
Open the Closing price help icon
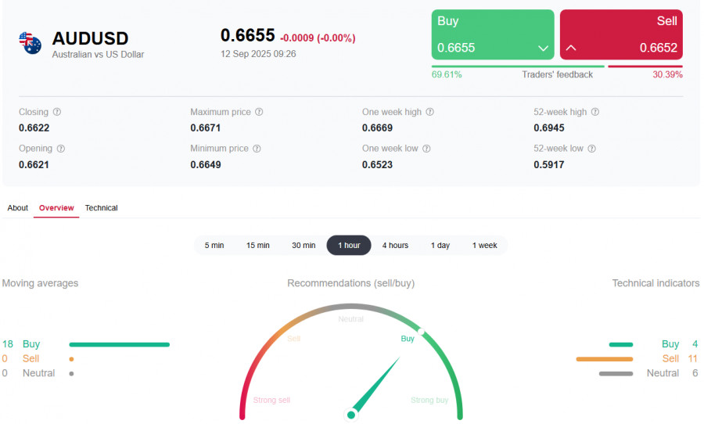57,112
